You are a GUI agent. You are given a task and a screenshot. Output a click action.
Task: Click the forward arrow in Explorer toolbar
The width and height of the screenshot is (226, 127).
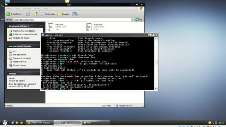pos(28,14)
